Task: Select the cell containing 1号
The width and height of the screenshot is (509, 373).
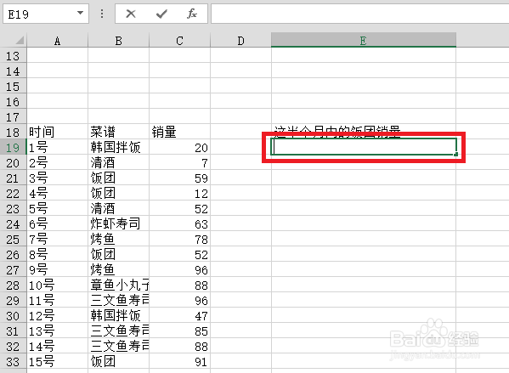Action: pyautogui.click(x=57, y=147)
